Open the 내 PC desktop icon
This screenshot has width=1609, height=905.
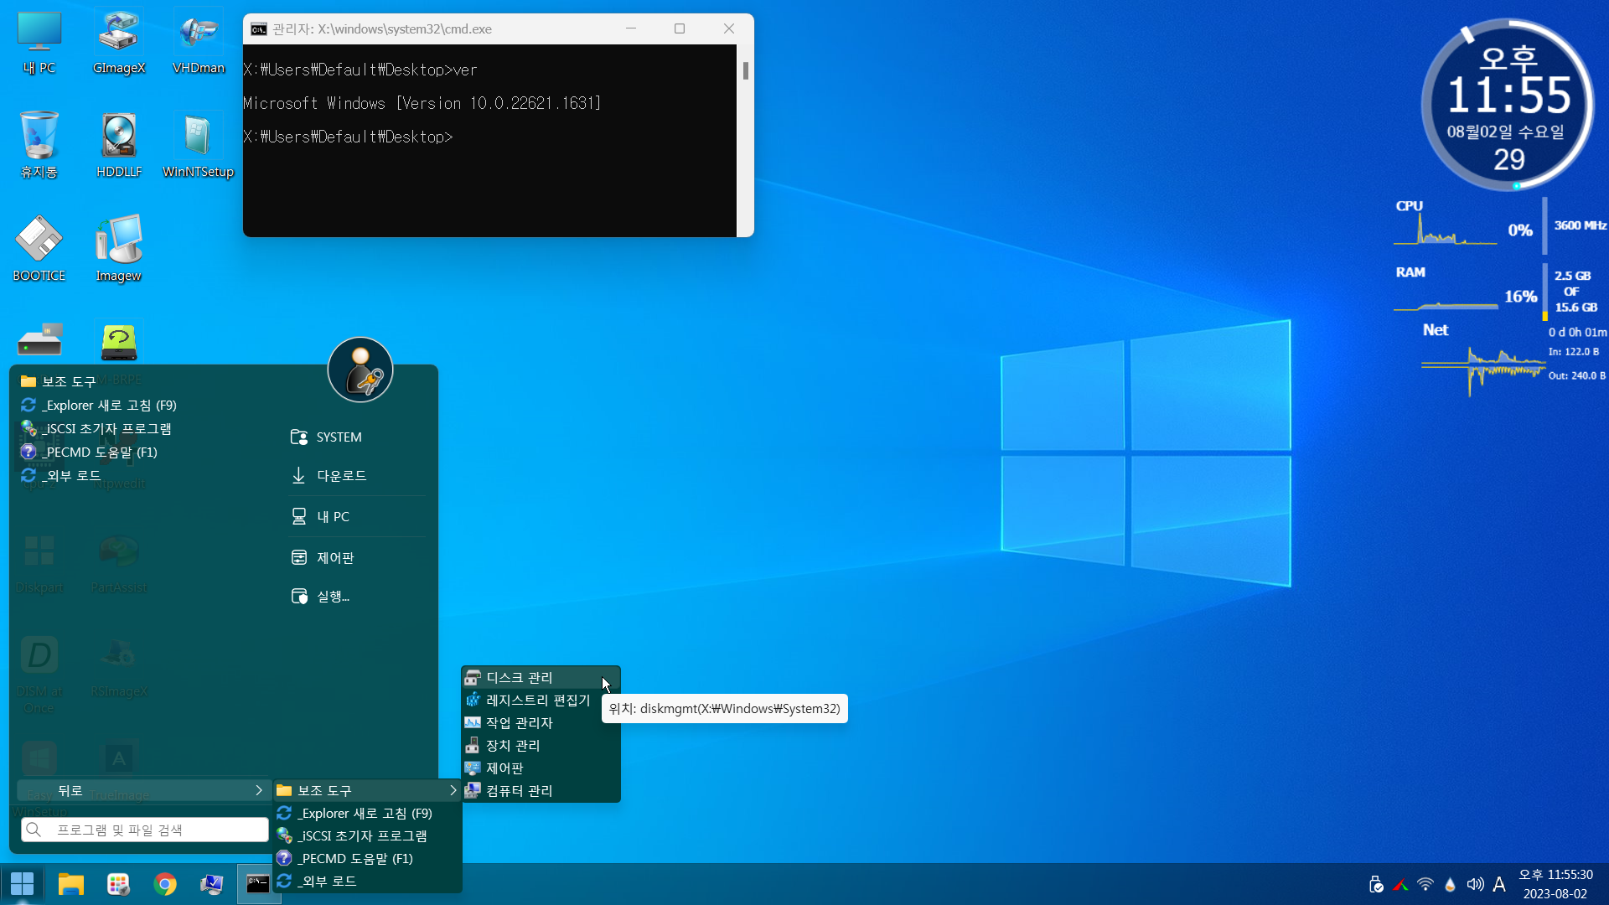(39, 44)
